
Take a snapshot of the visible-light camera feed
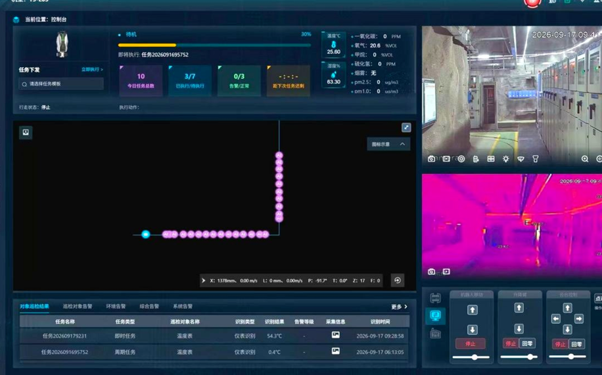[431, 159]
